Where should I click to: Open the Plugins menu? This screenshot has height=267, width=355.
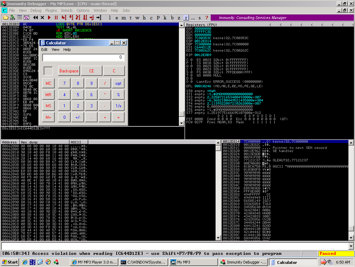click(x=51, y=10)
